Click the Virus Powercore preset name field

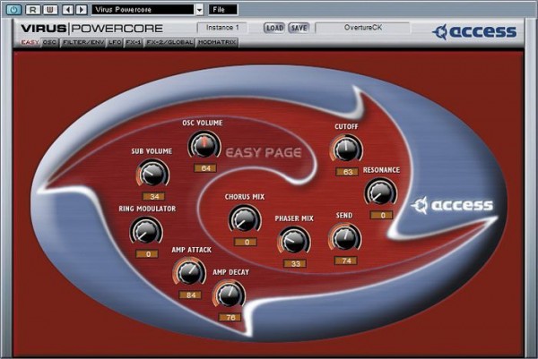click(x=143, y=10)
